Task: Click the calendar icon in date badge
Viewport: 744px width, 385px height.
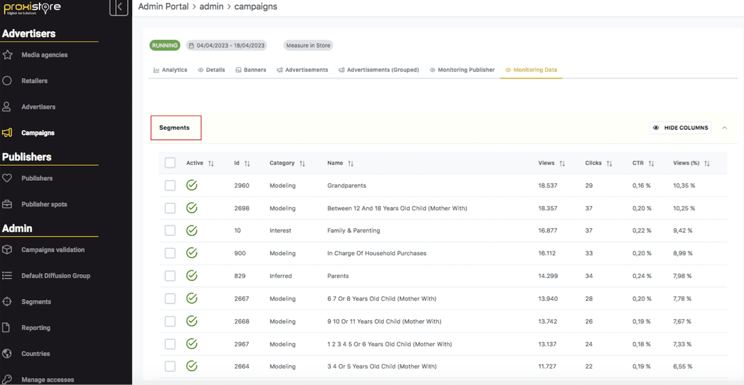Action: (191, 45)
